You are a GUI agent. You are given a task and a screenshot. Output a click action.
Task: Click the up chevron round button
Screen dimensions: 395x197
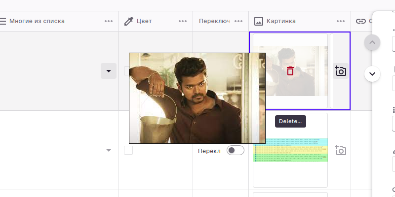point(372,42)
